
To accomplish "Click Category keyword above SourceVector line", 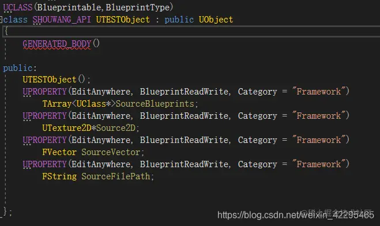I will pos(257,140).
